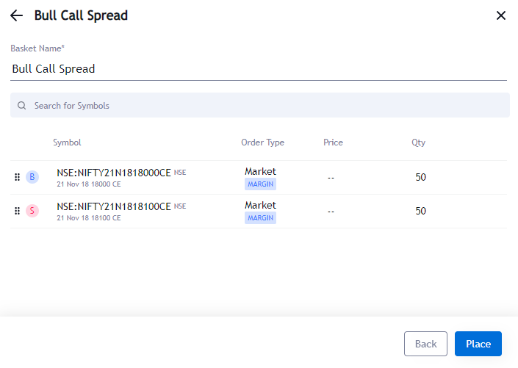Screen dimensions: 518x368
Task: Edit the quantity 50 of the sell leg
Action: pos(420,211)
